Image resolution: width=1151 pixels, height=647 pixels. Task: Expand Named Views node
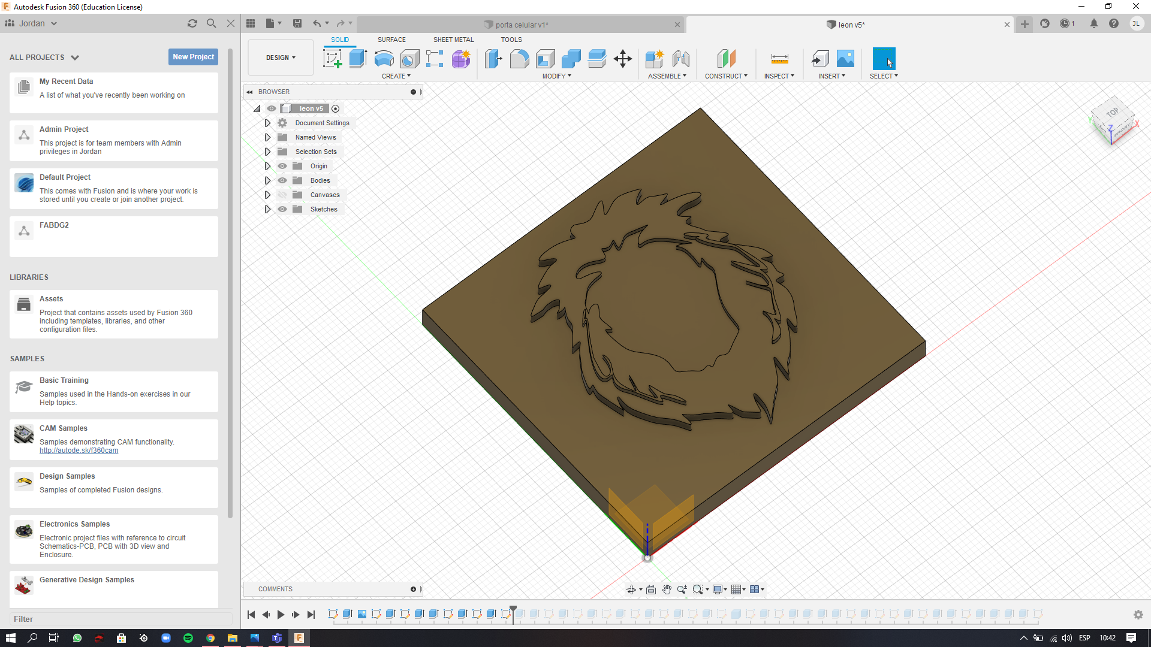click(x=267, y=137)
